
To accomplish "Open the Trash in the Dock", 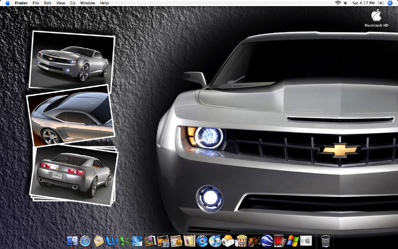I will [x=326, y=241].
